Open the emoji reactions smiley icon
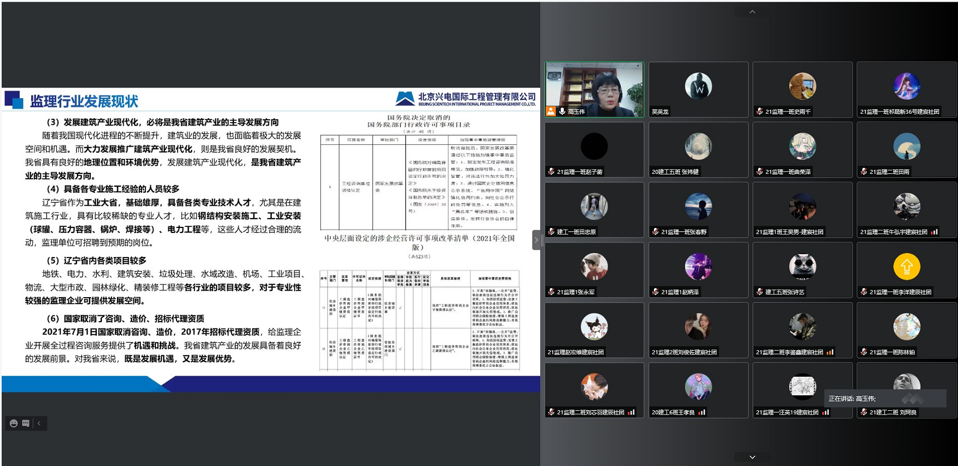The image size is (958, 466). (x=14, y=423)
